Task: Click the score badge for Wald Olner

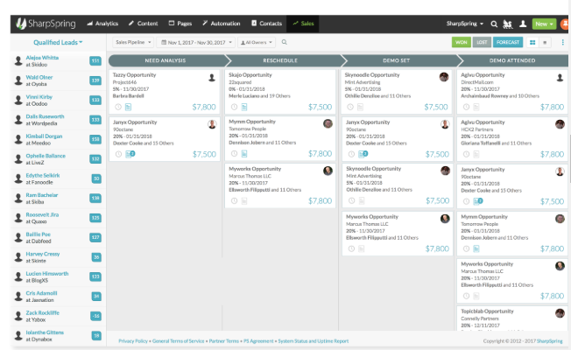Action: tap(95, 80)
